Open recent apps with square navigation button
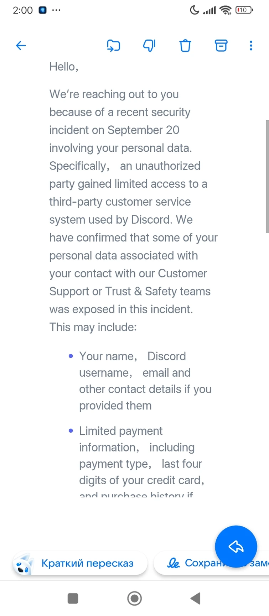 (73, 599)
